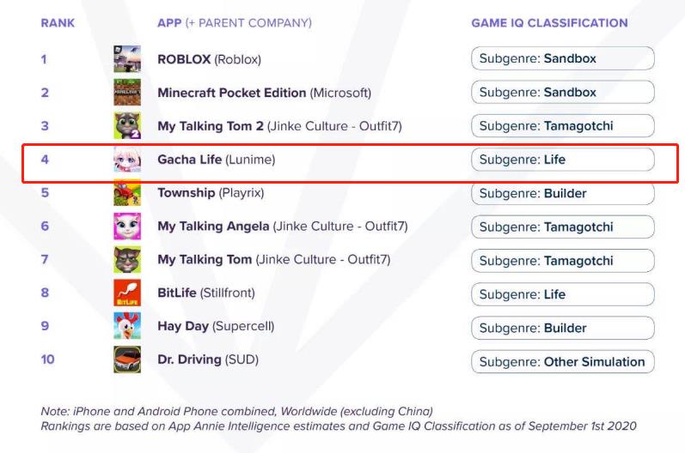Select the Subgenre: Sandbox badge for ROBLOX

pos(563,58)
